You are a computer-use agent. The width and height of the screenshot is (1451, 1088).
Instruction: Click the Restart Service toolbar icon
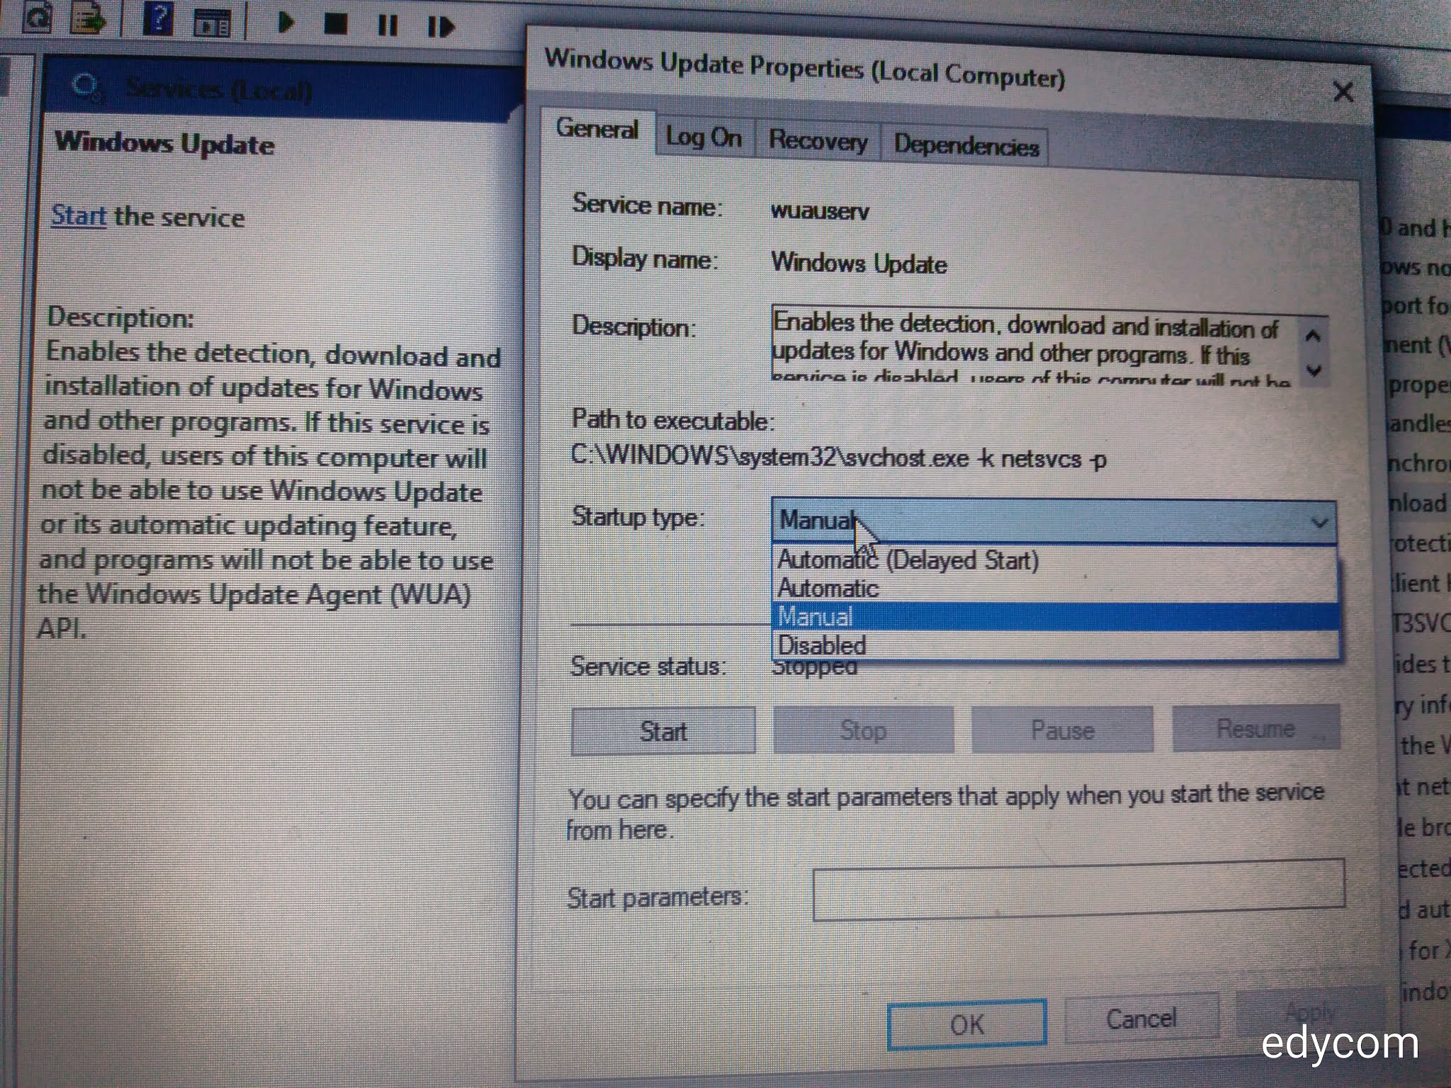click(440, 28)
